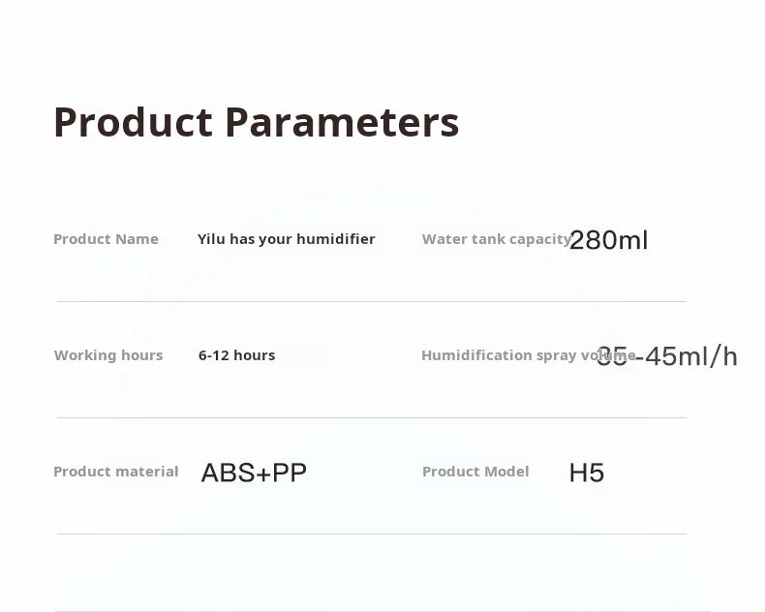This screenshot has height=612, width=765.
Task: Click the Product Parameters heading
Action: (257, 123)
